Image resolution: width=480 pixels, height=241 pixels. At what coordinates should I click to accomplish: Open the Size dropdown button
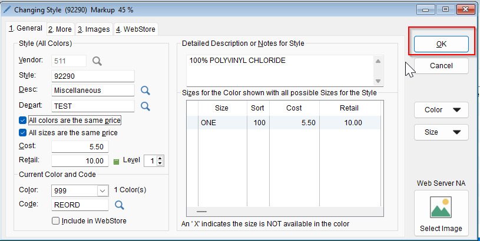(441, 132)
